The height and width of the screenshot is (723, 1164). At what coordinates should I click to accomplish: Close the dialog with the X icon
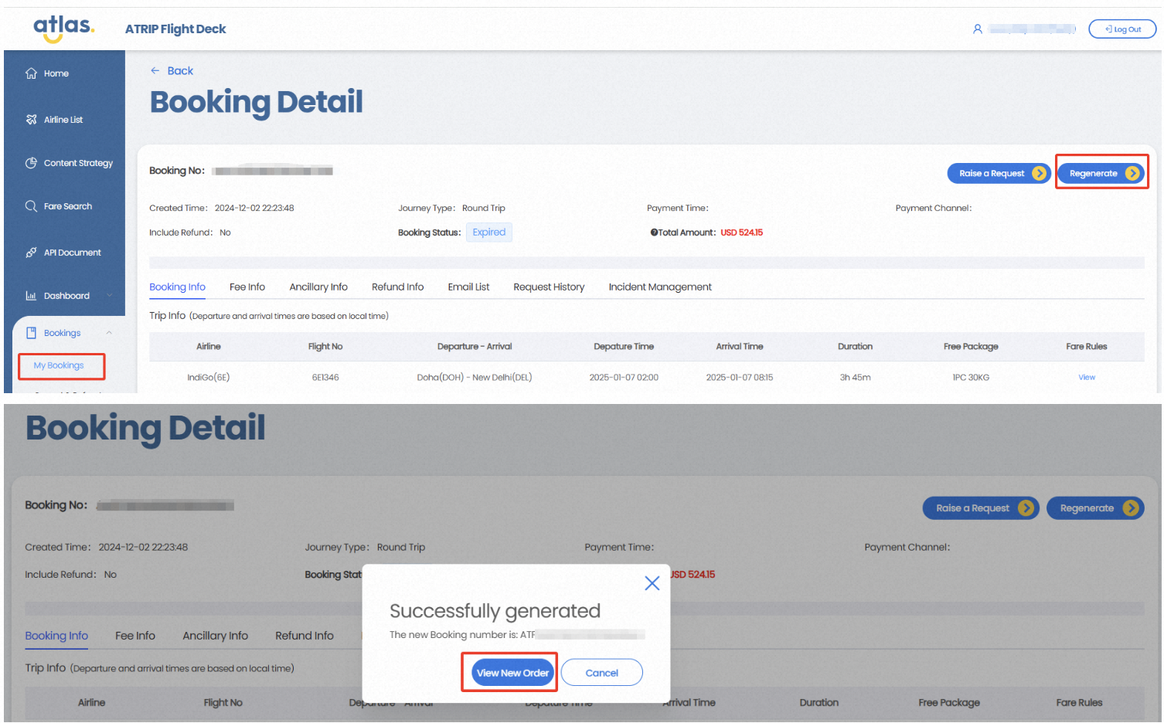click(652, 583)
